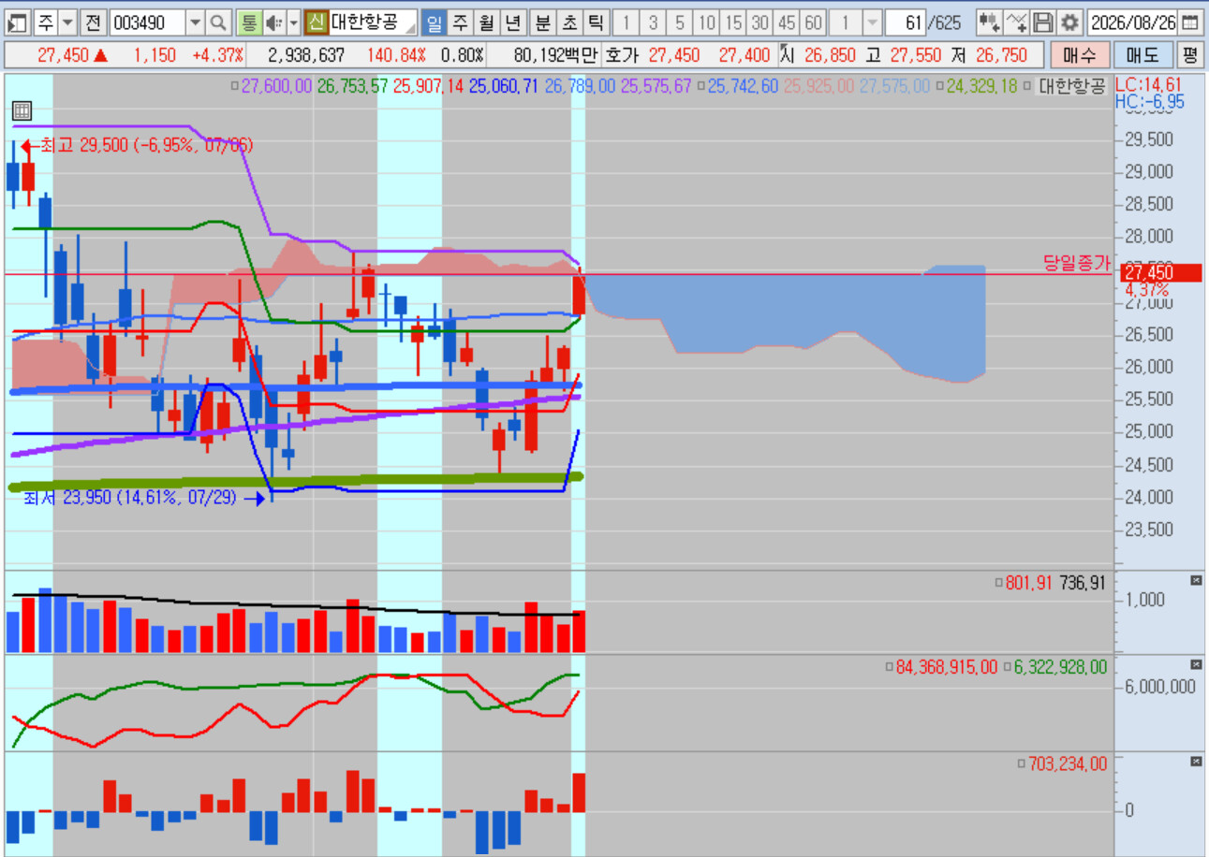Click the red 매수 buy button

pos(1080,55)
